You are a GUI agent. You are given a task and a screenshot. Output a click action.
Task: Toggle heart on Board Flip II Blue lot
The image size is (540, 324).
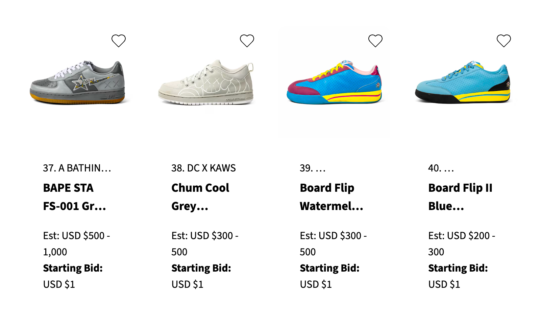click(504, 41)
